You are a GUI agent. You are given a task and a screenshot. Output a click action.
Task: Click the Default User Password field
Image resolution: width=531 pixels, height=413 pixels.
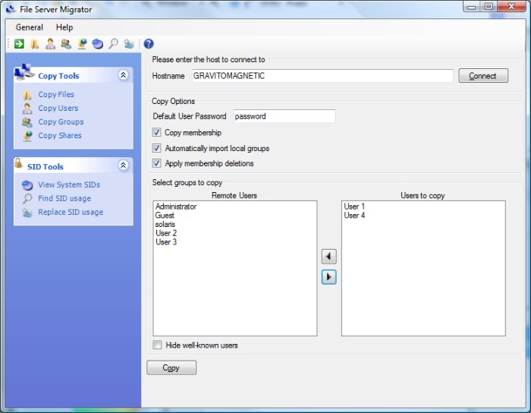pos(284,117)
